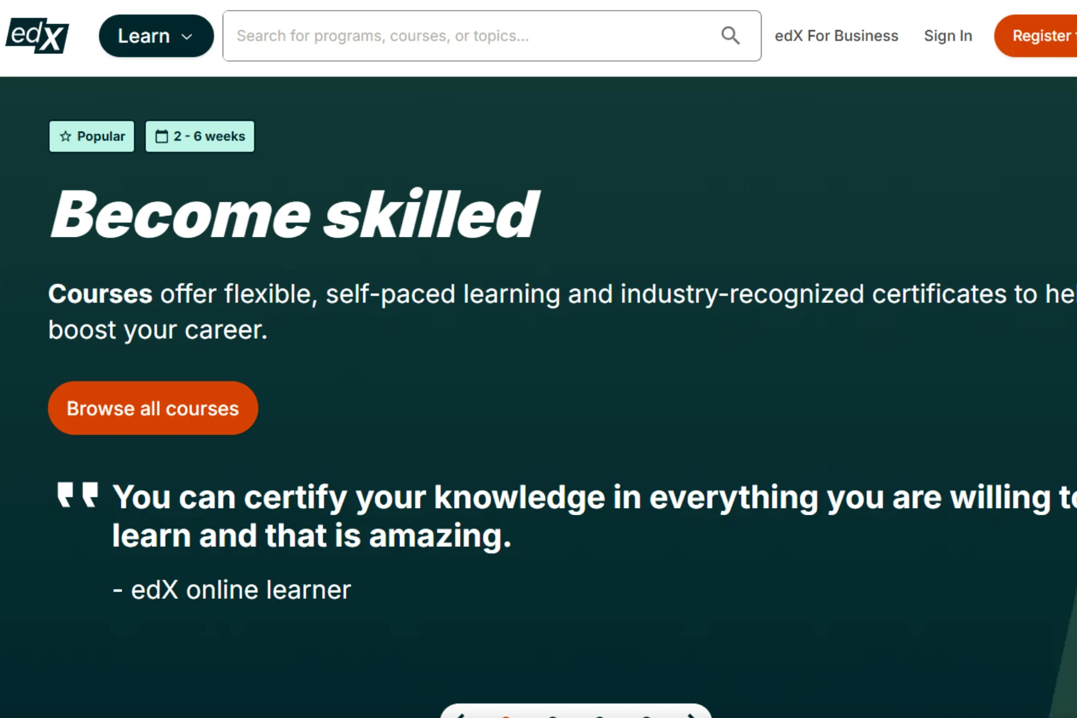Click the calendar icon next to 2 - 6 weeks
The height and width of the screenshot is (718, 1077).
click(162, 136)
